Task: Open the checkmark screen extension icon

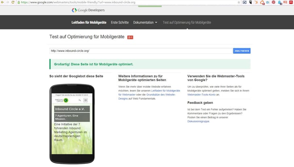Action: [x=244, y=2]
